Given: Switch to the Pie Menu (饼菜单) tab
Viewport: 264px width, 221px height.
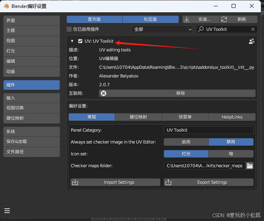Looking at the screenshot, I should pyautogui.click(x=185, y=117).
